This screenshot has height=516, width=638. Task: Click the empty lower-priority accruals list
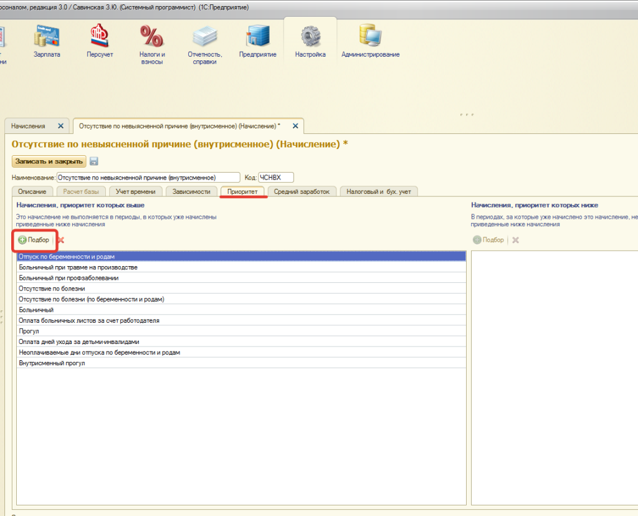tap(555, 378)
